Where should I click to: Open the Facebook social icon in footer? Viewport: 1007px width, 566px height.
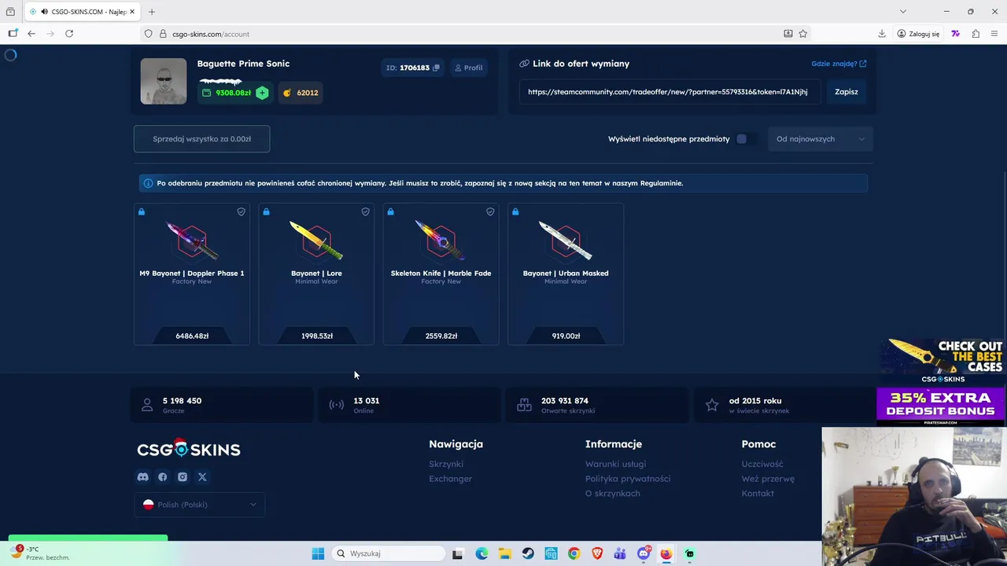pyautogui.click(x=162, y=476)
